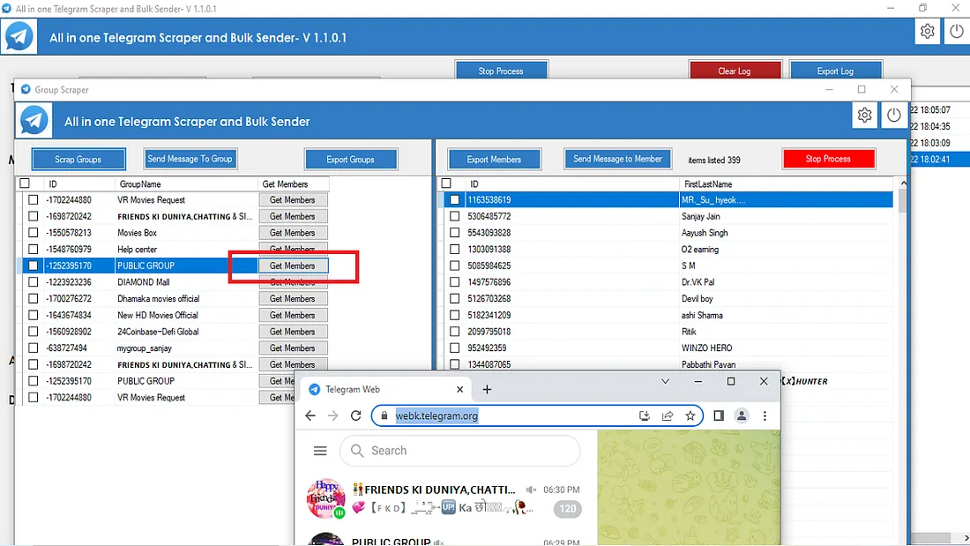970x546 pixels.
Task: Tick checkbox for member Aayush Singh
Action: click(x=455, y=233)
